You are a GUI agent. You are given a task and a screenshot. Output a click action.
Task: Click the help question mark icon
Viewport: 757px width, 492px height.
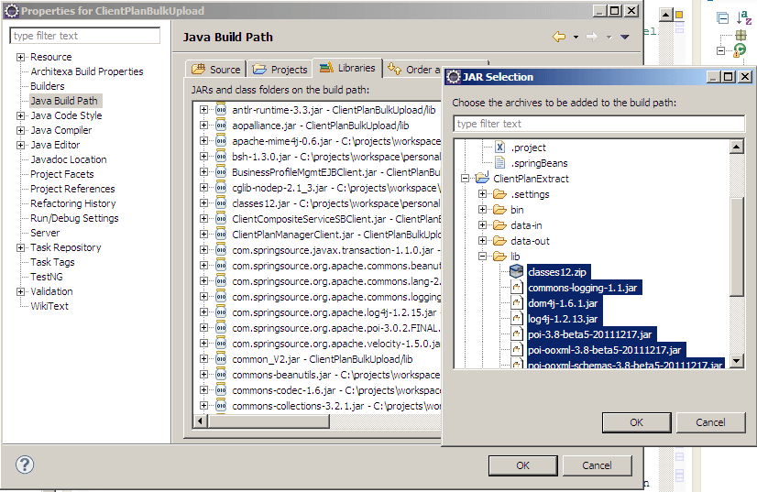pos(24,465)
